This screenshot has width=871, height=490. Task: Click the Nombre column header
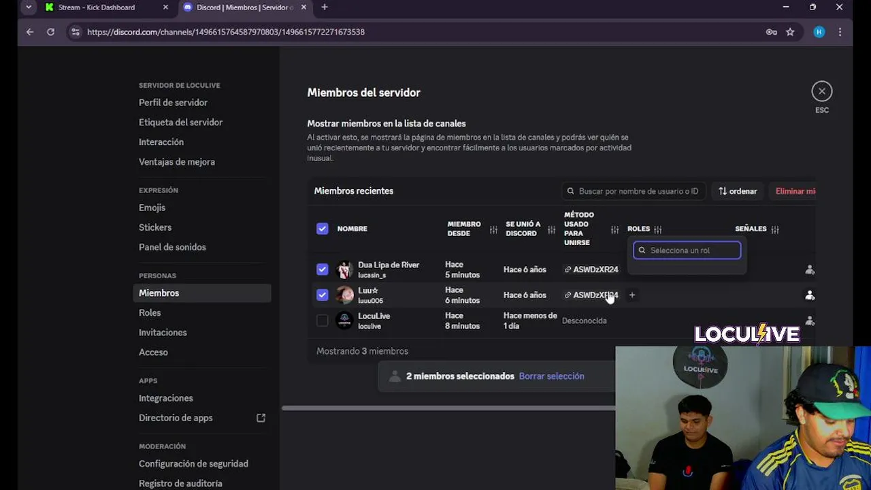tap(352, 229)
